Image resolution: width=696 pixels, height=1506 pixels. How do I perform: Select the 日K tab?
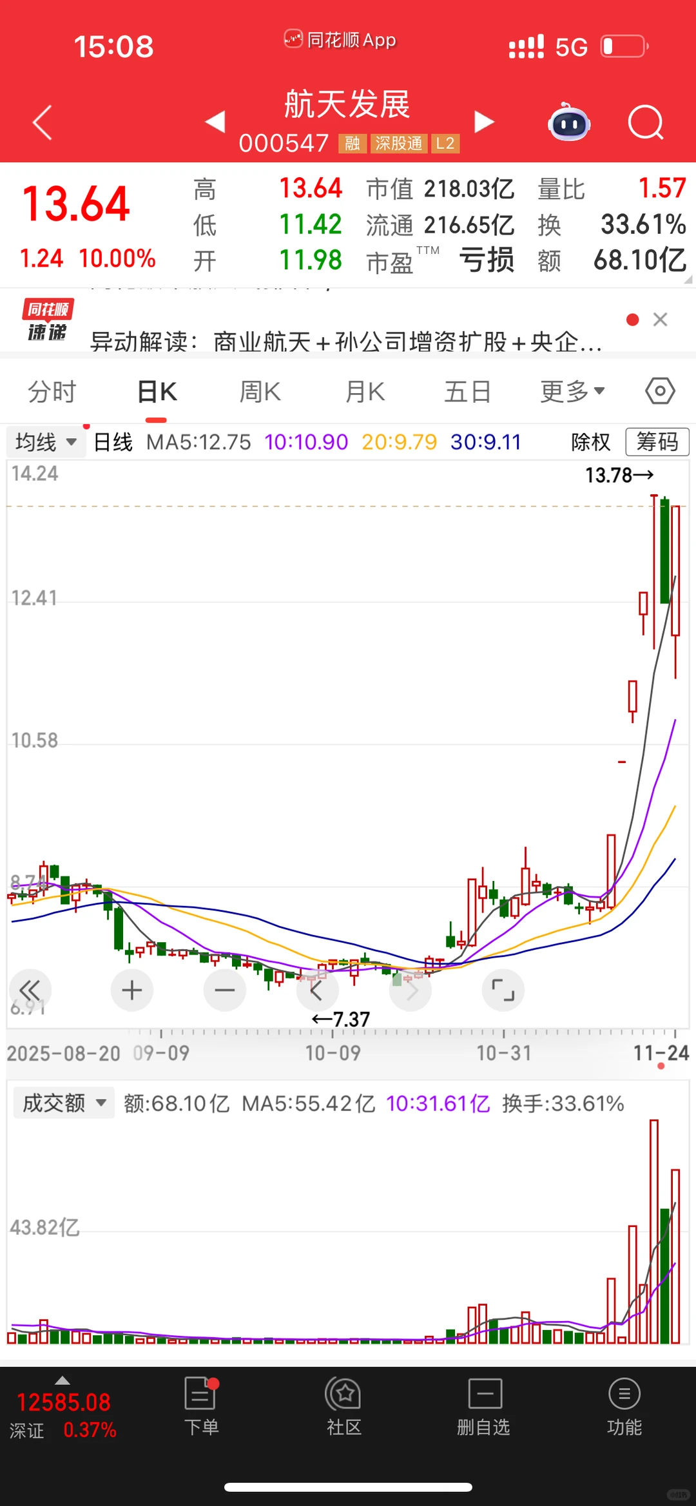tap(157, 392)
